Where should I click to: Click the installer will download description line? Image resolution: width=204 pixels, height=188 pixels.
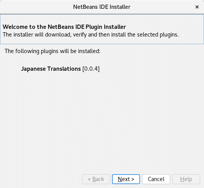pyautogui.click(x=91, y=35)
